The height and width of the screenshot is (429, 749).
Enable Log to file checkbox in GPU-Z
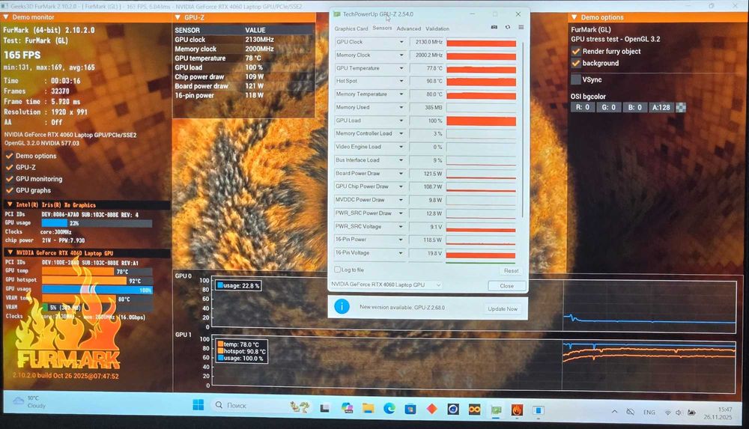[337, 270]
